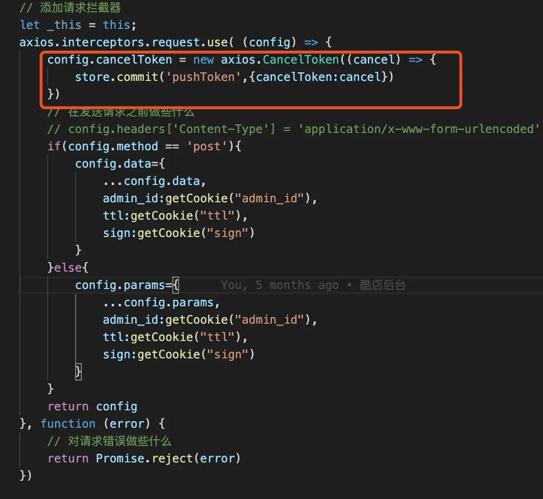Click 'Content-Type' in commented headers line
Viewport: 543px width, 499px height.
point(221,129)
